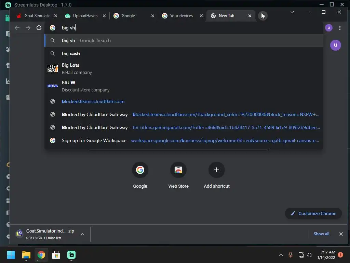The image size is (350, 263).
Task: Open File Explorer from the taskbar
Action: click(x=26, y=255)
